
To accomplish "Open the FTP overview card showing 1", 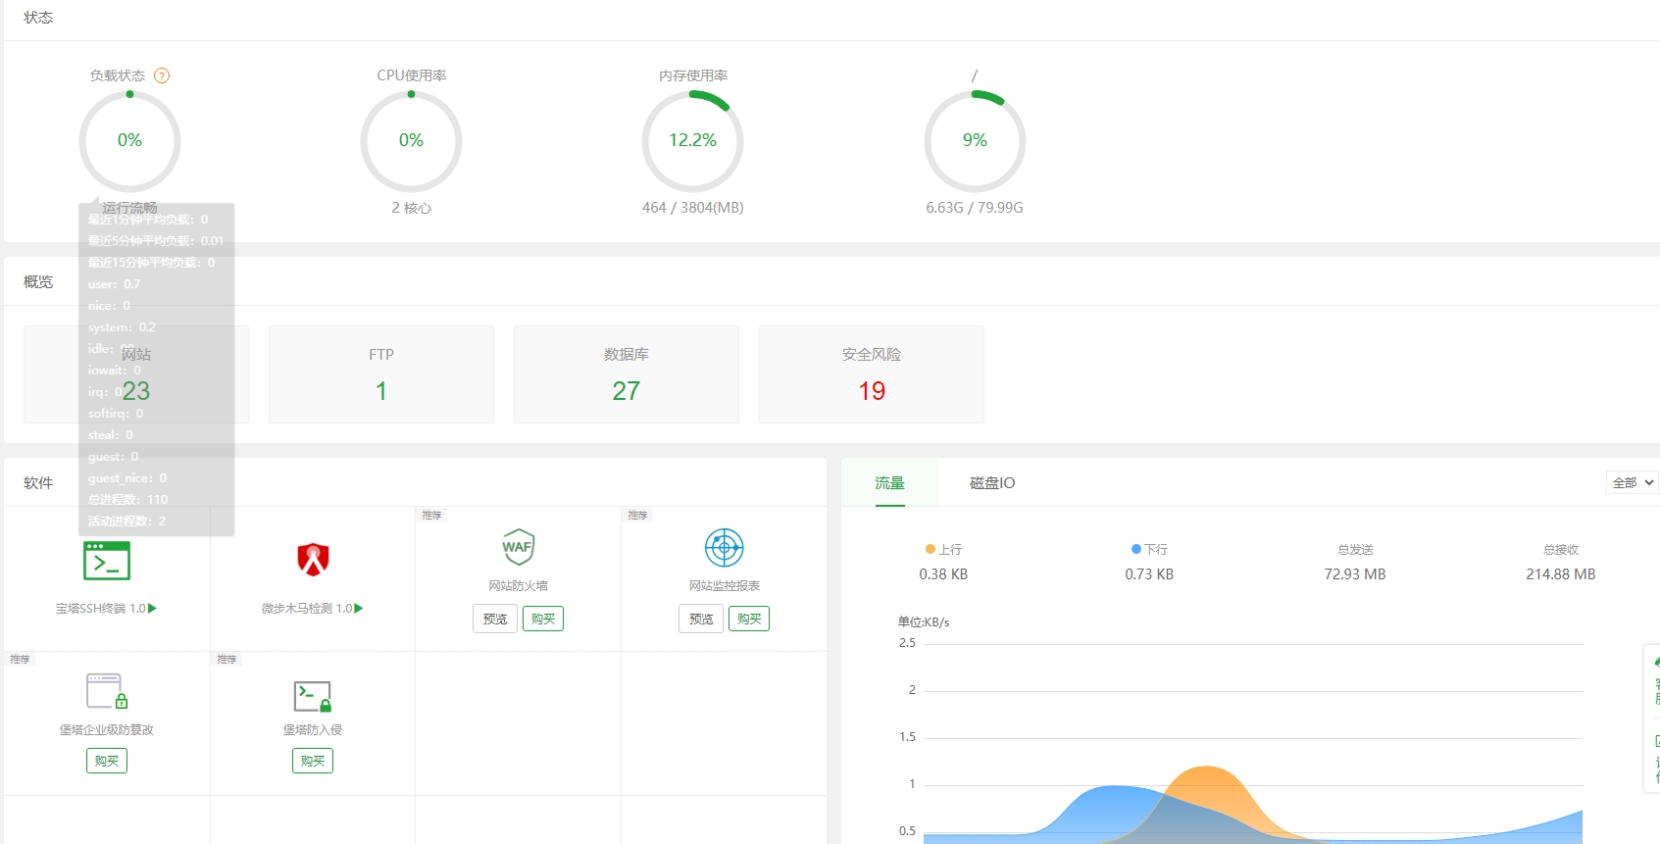I will click(x=381, y=374).
